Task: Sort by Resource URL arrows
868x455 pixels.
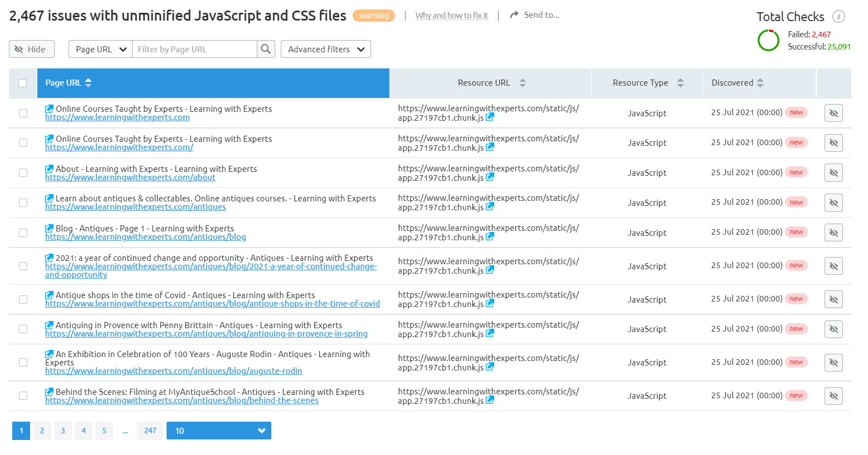Action: click(x=522, y=83)
